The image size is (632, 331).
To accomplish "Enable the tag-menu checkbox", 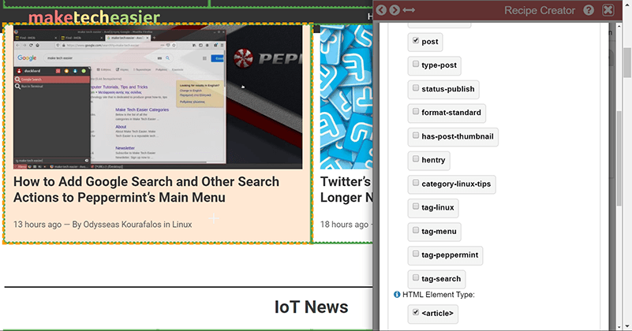I will click(416, 230).
